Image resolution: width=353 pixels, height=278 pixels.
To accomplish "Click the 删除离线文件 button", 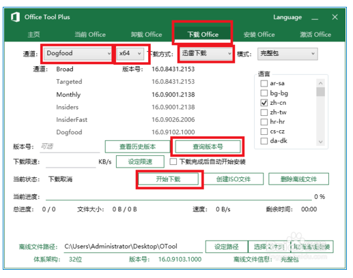I will pyautogui.click(x=298, y=179).
